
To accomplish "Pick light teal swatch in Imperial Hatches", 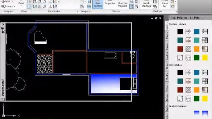I will pyautogui.click(x=196, y=40).
